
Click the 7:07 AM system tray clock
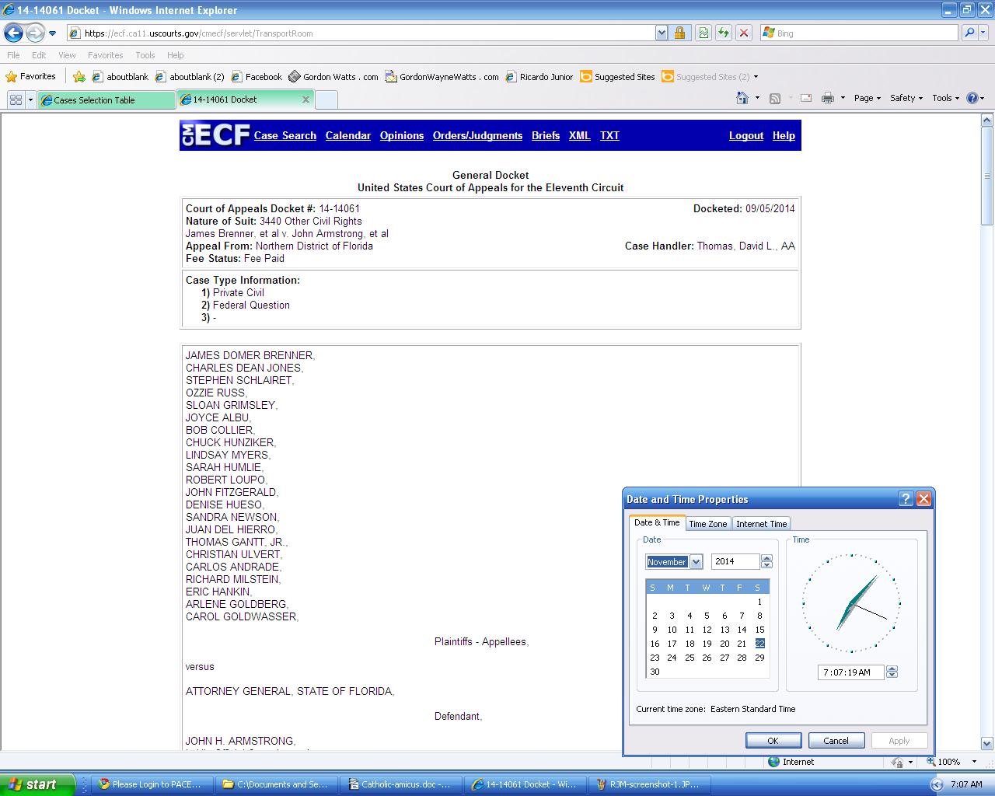point(965,784)
